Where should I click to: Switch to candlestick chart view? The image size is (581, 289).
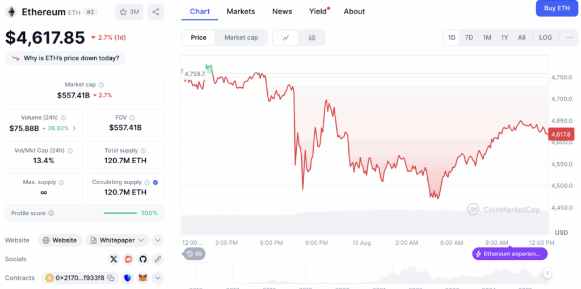click(x=311, y=37)
